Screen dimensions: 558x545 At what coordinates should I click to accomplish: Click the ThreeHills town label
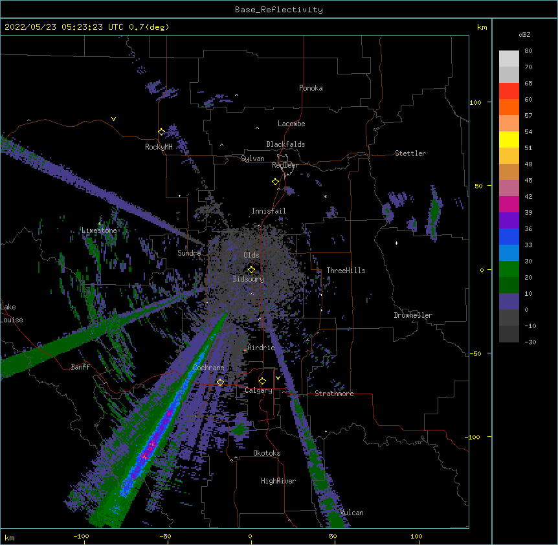click(x=346, y=271)
